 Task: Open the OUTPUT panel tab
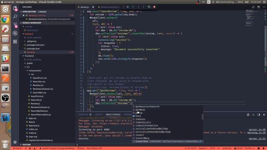pos(99,115)
